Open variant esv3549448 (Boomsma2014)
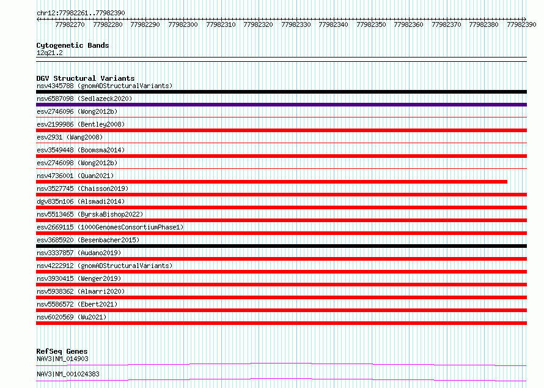The height and width of the screenshot is (388, 544). click(81, 150)
